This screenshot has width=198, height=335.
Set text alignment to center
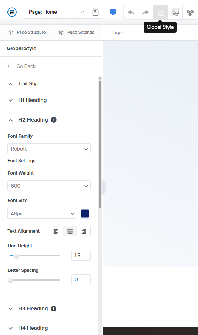70,231
